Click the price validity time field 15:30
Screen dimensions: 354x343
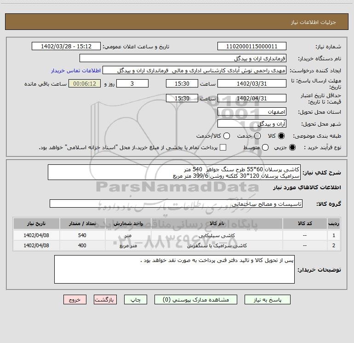182,98
